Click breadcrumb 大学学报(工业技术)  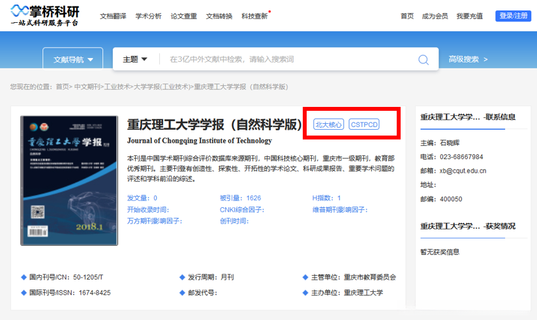click(x=162, y=87)
